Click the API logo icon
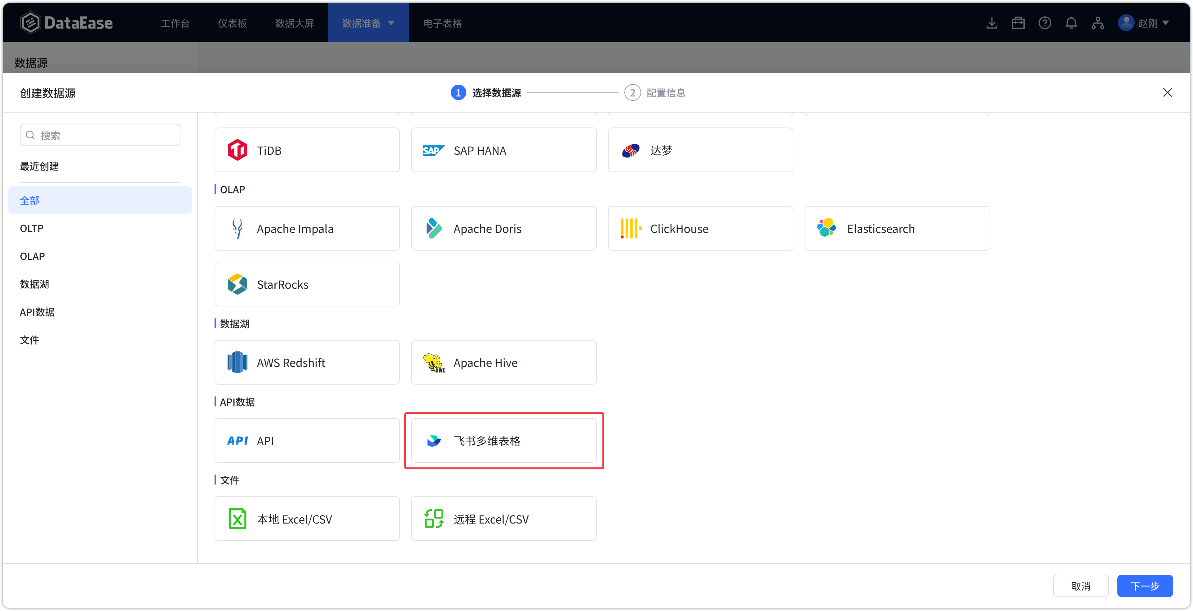 pyautogui.click(x=237, y=440)
